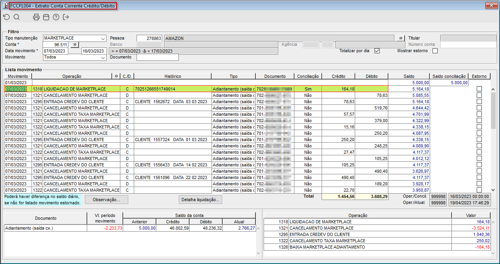Click the » button beside AMAZON field

pyautogui.click(x=401, y=38)
